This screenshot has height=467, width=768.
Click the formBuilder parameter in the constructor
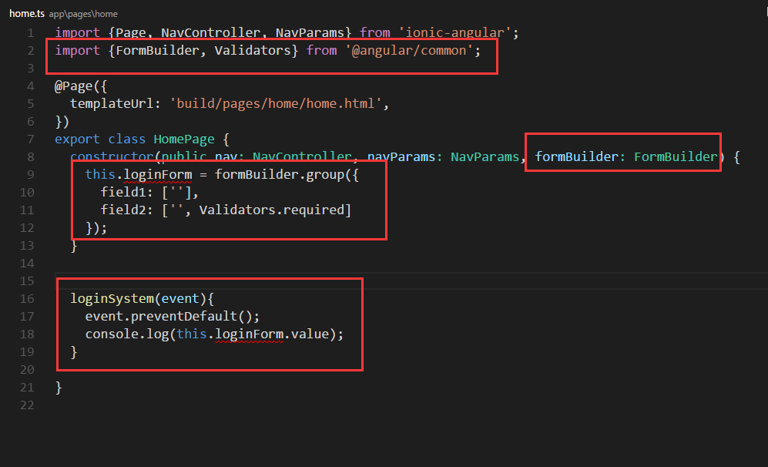(x=576, y=156)
